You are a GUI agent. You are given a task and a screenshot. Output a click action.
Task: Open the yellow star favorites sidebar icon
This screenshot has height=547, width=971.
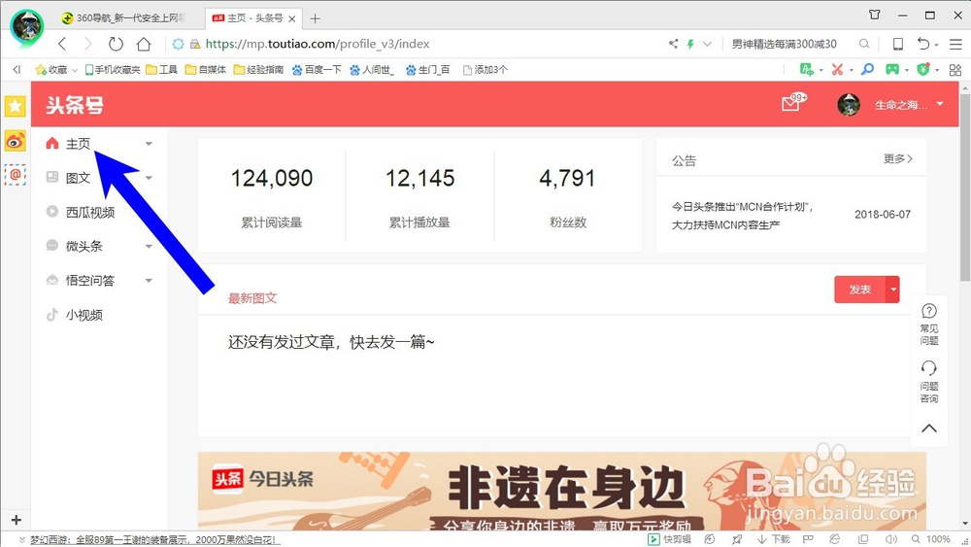15,107
